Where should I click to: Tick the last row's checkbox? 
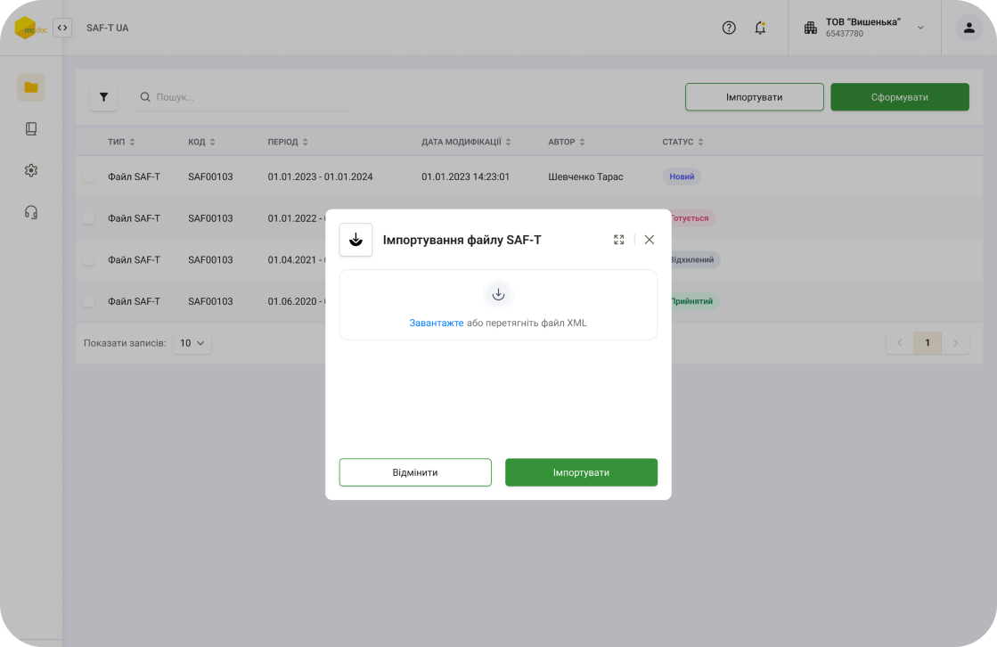[89, 301]
